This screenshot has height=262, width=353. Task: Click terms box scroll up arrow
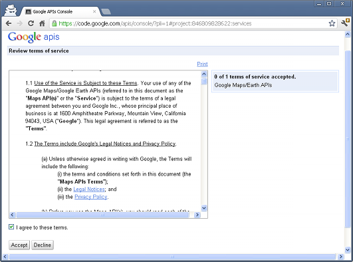tap(204, 74)
